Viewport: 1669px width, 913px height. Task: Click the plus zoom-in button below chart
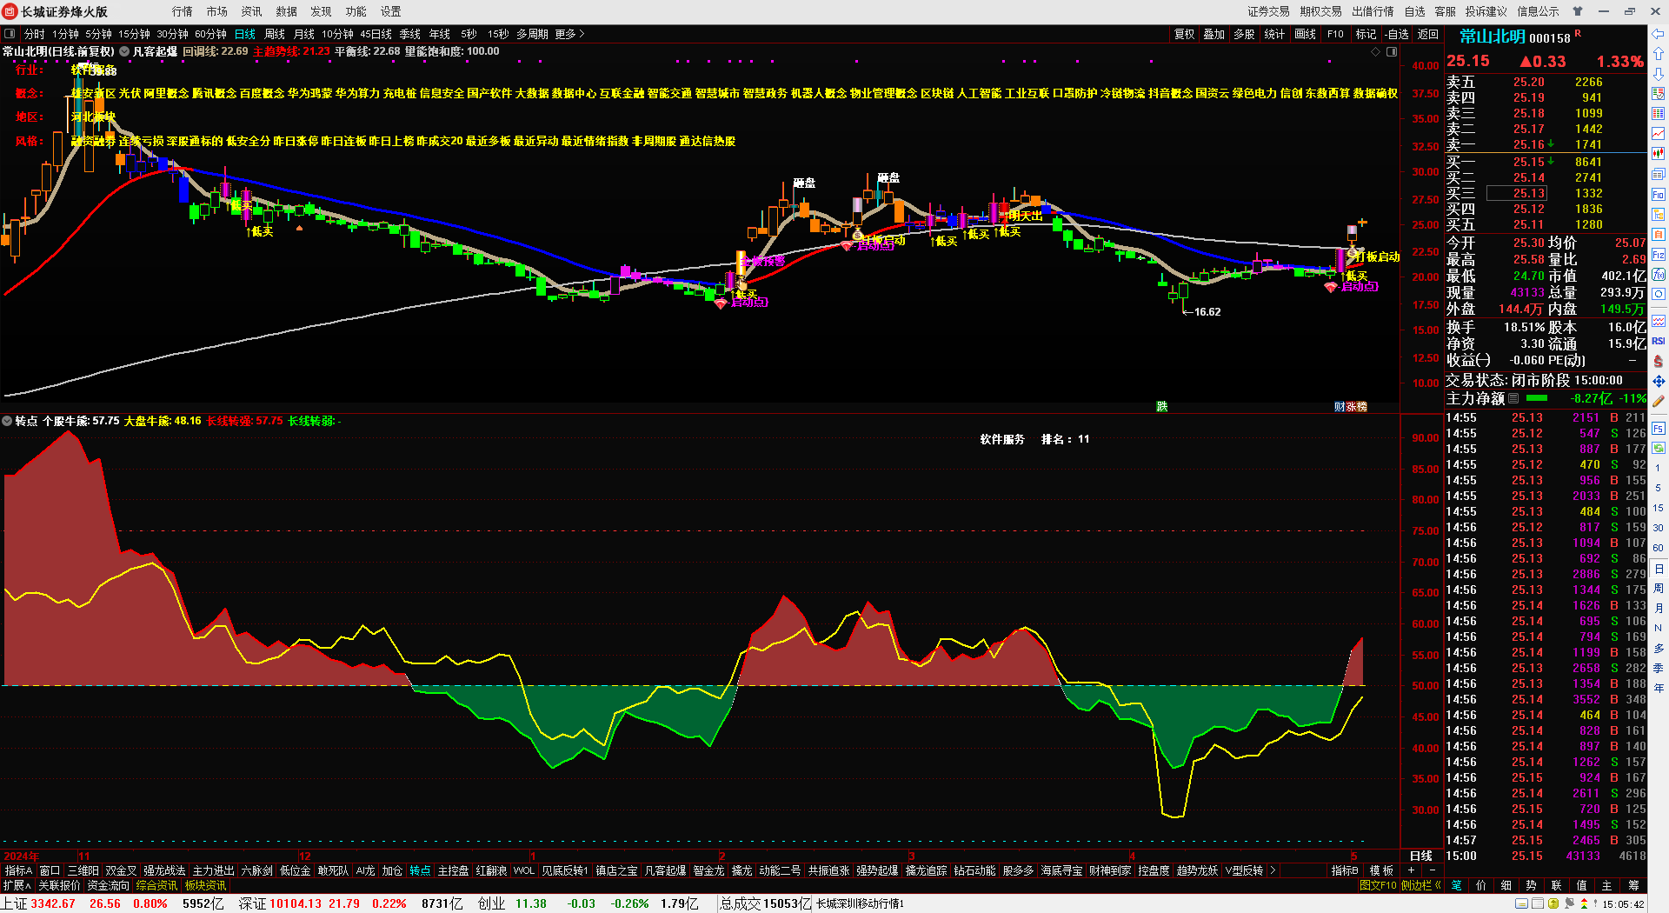click(x=1411, y=870)
